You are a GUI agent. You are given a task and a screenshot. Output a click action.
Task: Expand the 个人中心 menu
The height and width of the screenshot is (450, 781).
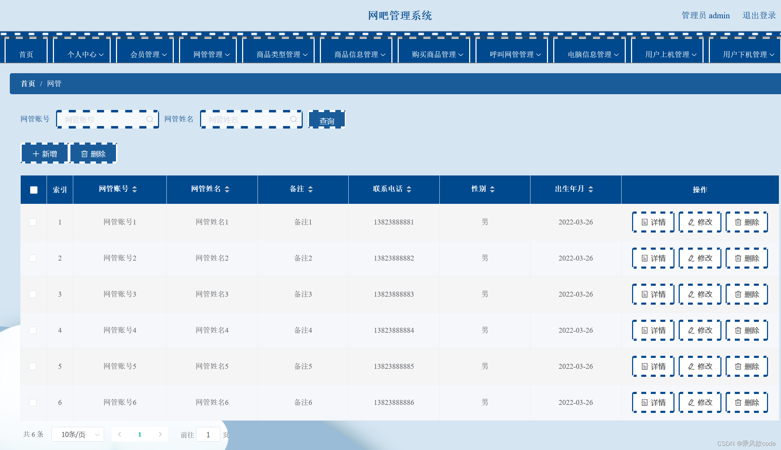(x=85, y=55)
